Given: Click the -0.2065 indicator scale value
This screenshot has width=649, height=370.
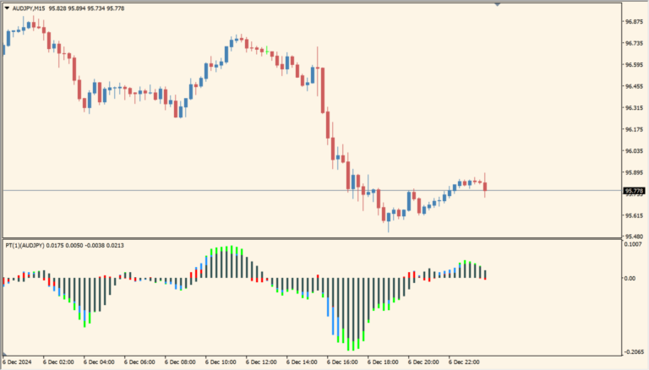Looking at the screenshot, I should (634, 352).
